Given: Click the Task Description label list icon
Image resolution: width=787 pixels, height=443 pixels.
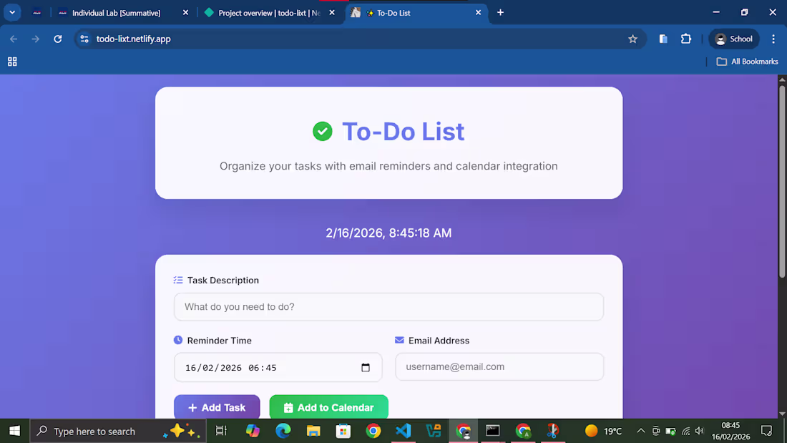Looking at the screenshot, I should (178, 280).
